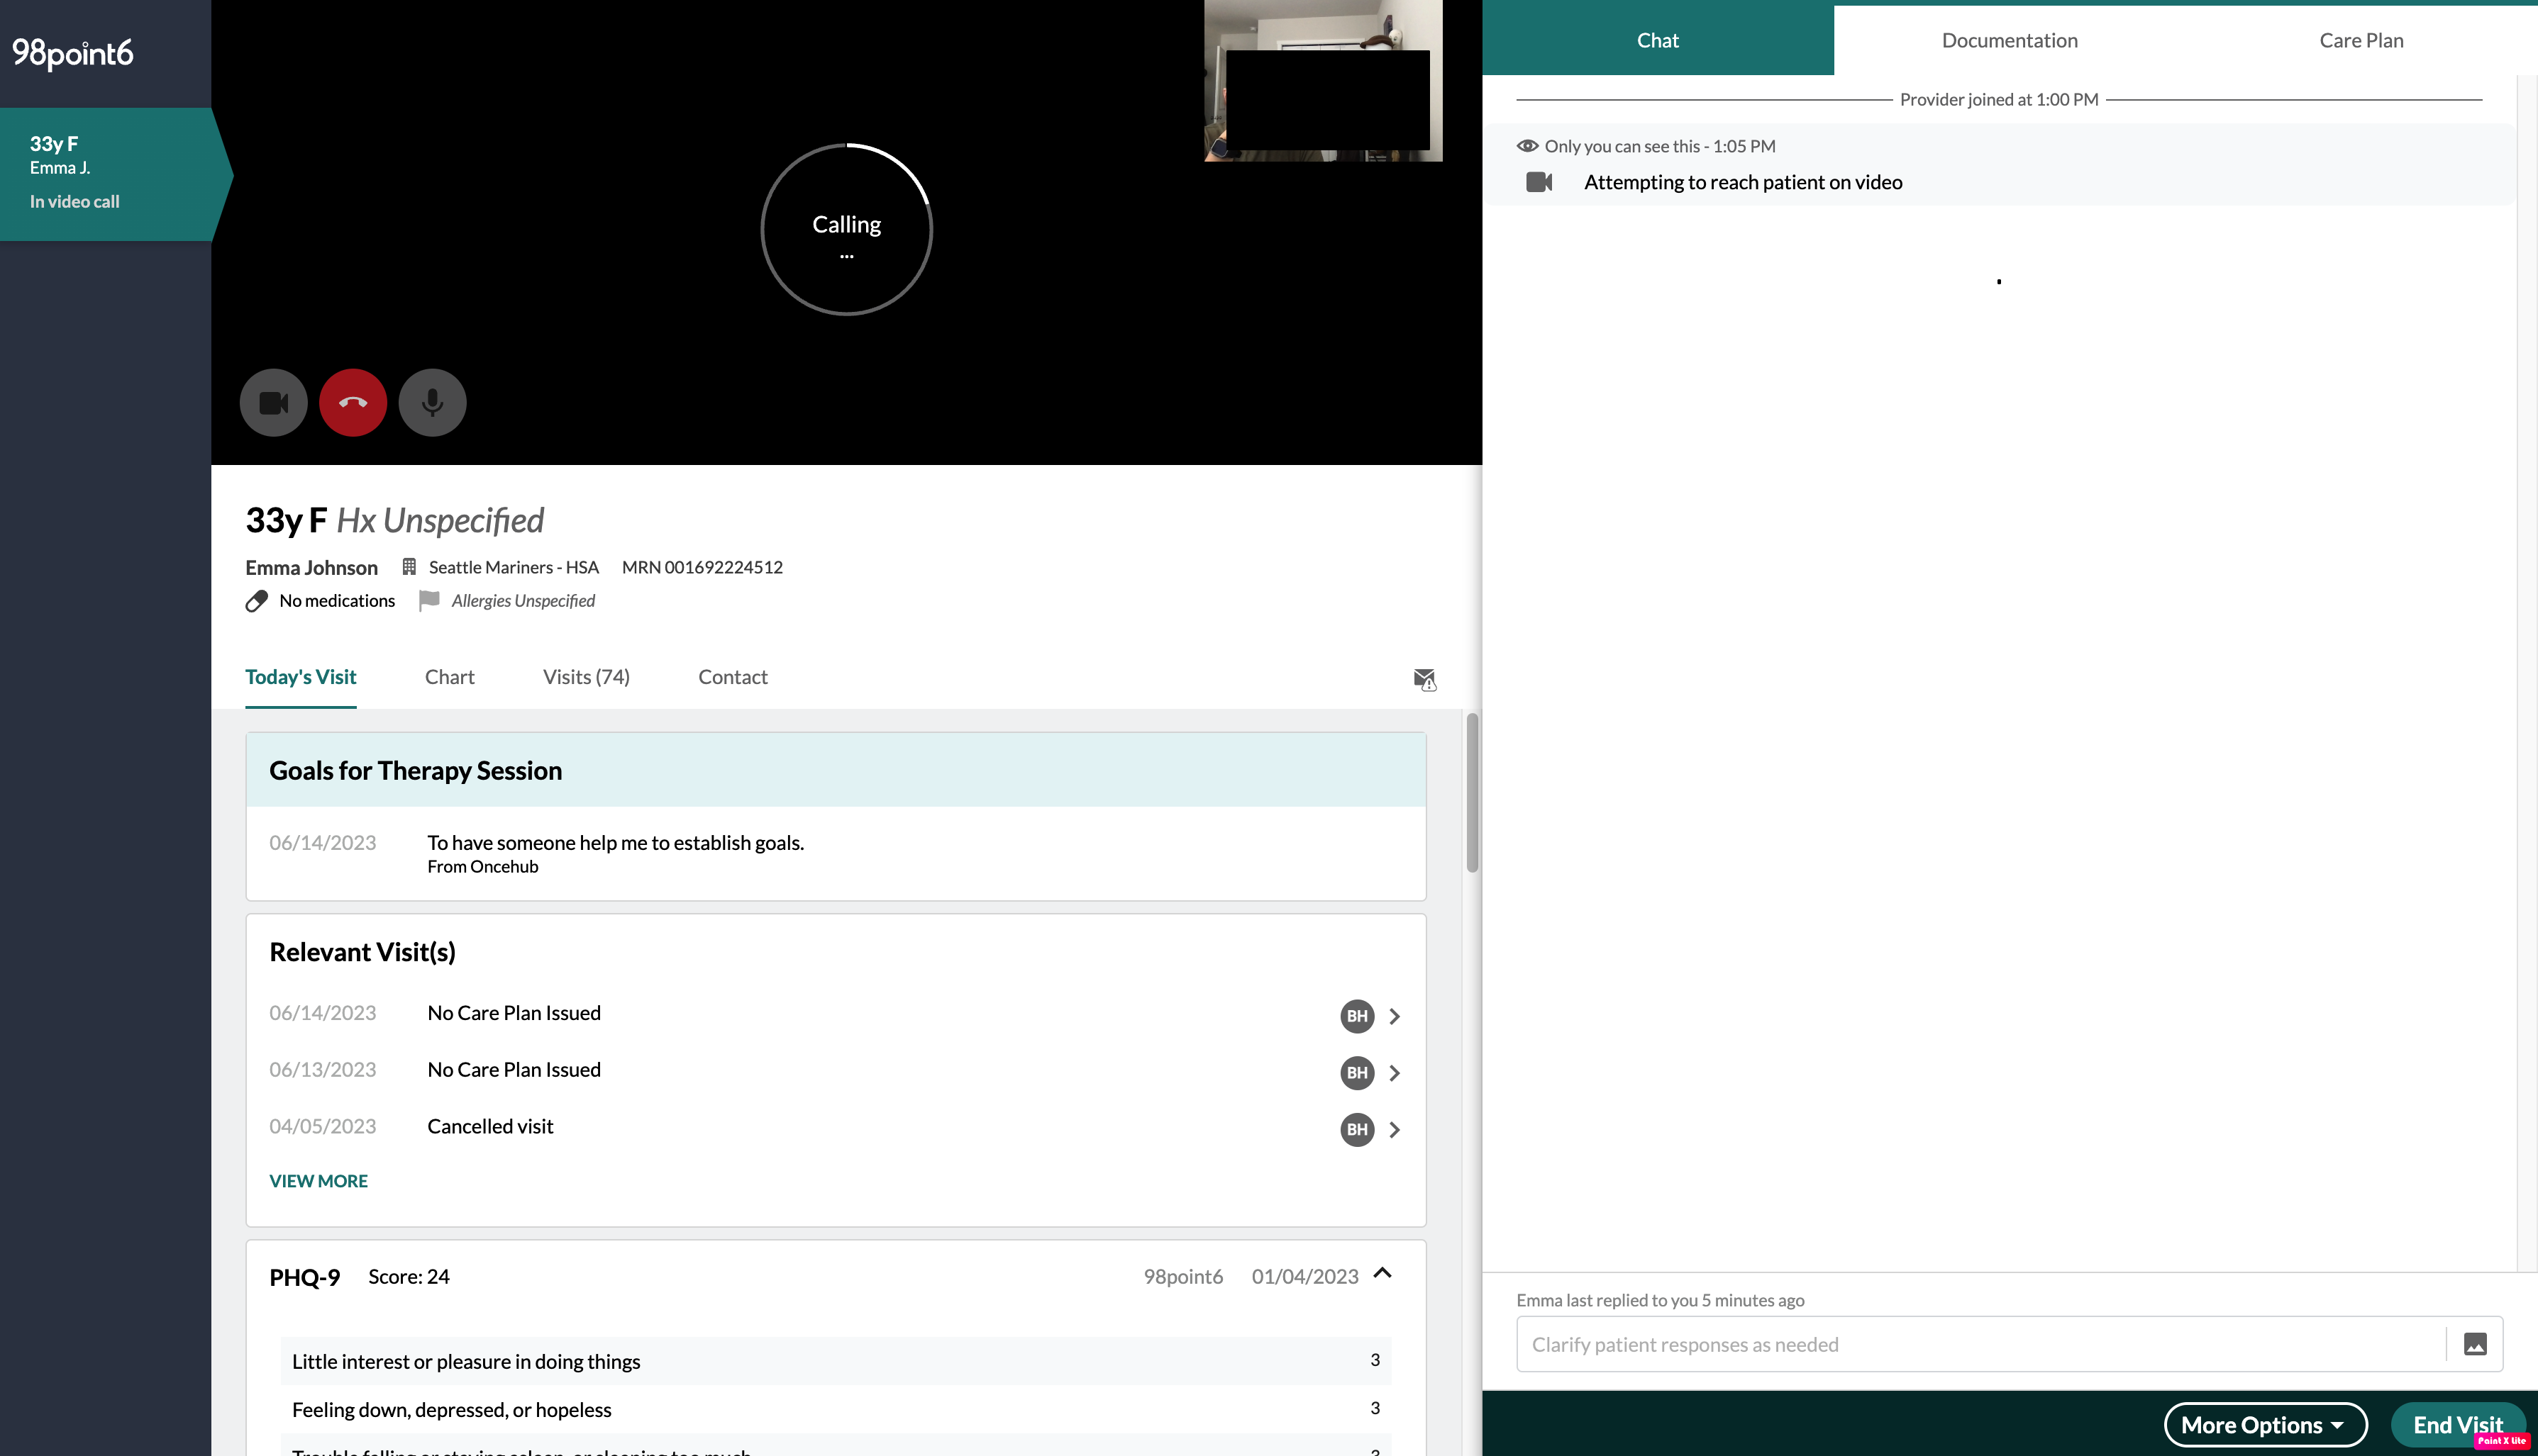Click VIEW MORE under Relevant Visits
Image resolution: width=2538 pixels, height=1456 pixels.
318,1181
